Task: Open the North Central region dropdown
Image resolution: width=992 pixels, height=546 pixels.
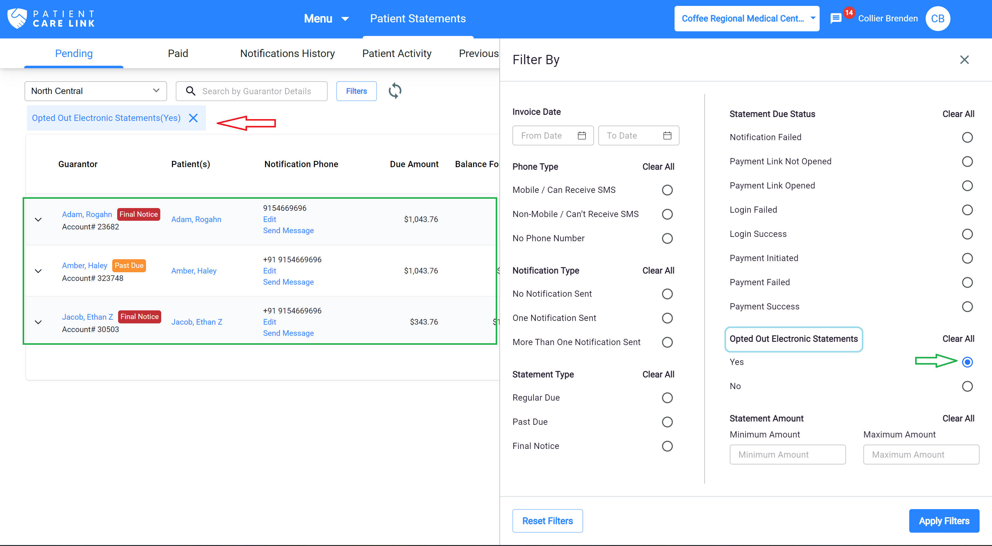Action: click(95, 91)
